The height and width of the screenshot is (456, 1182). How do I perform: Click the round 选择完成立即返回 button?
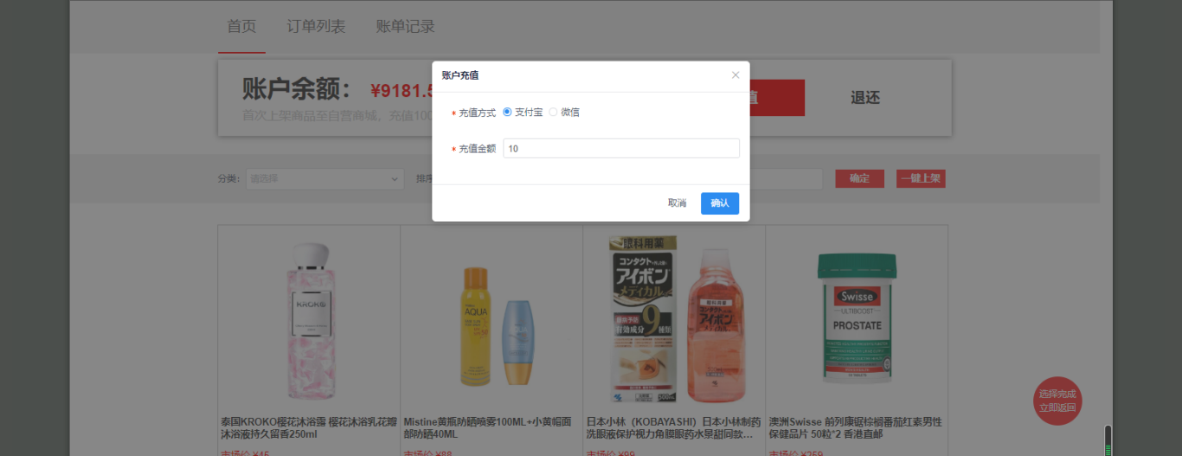[x=1057, y=401]
